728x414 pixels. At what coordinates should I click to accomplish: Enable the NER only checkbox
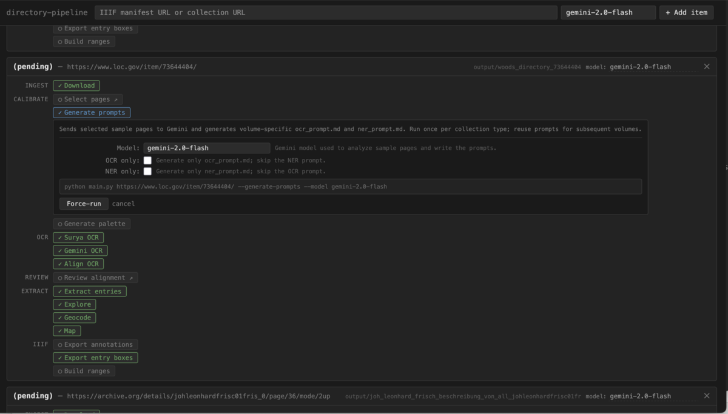click(147, 172)
